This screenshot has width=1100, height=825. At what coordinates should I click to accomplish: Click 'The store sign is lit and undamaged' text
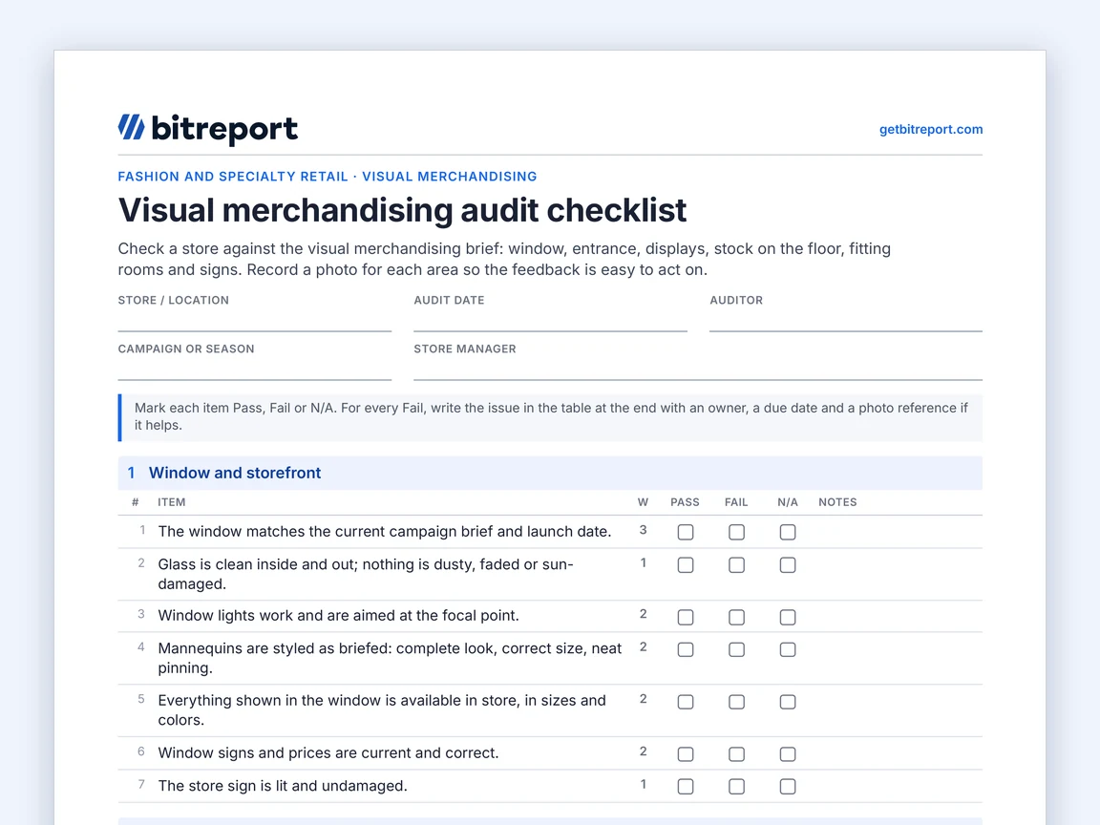(x=282, y=786)
